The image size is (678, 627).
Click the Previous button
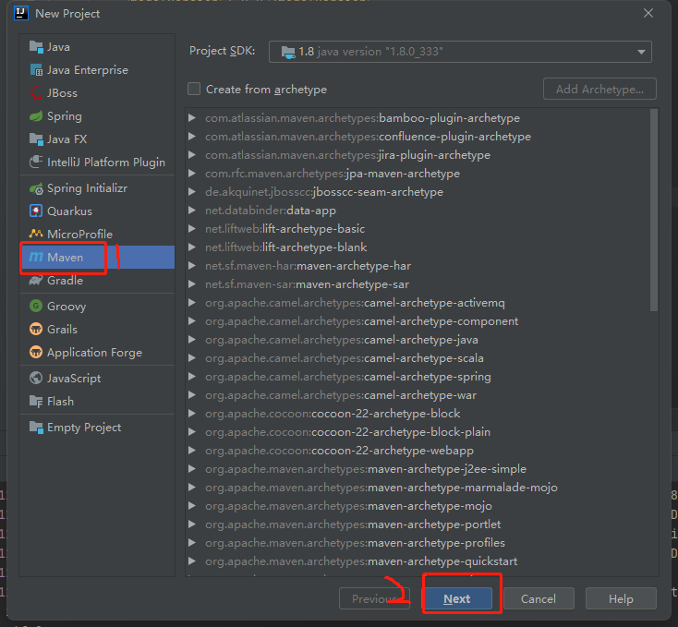tap(374, 598)
